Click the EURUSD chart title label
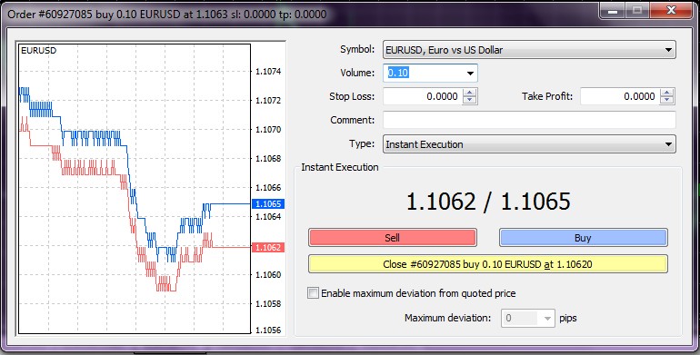The width and height of the screenshot is (700, 355). click(39, 51)
